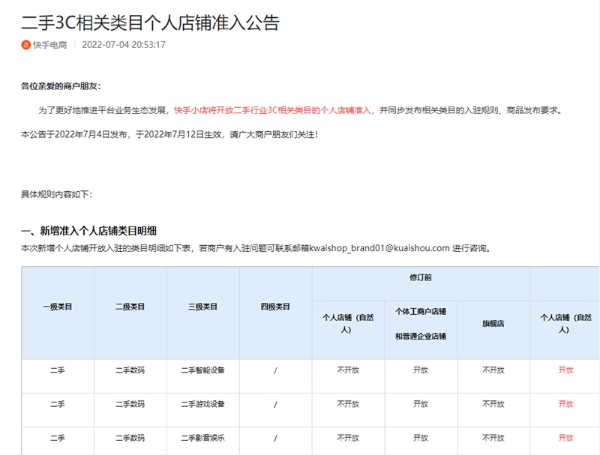Screen dimensions: 600x455
Task: Click the 一级类目 table column header
Action: pyautogui.click(x=58, y=307)
